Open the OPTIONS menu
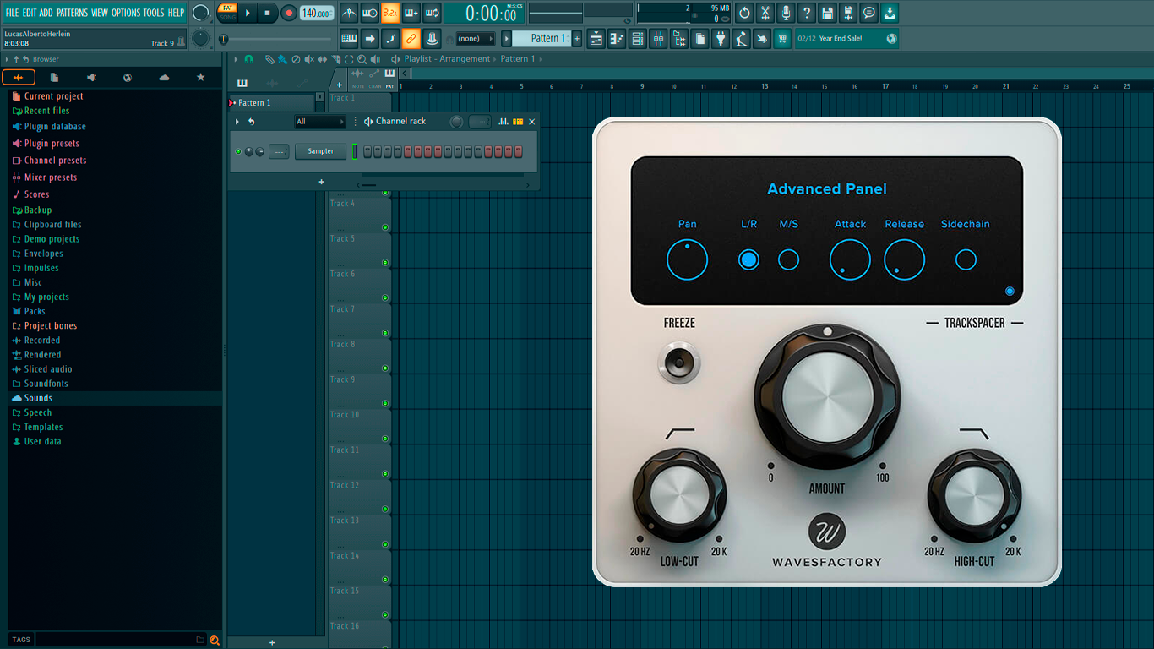The width and height of the screenshot is (1154, 649). [126, 13]
